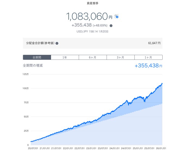Image resolution: width=190 pixels, height=153 pixels.
Task: Click the currency switch icon beside 円
Action: tap(117, 16)
